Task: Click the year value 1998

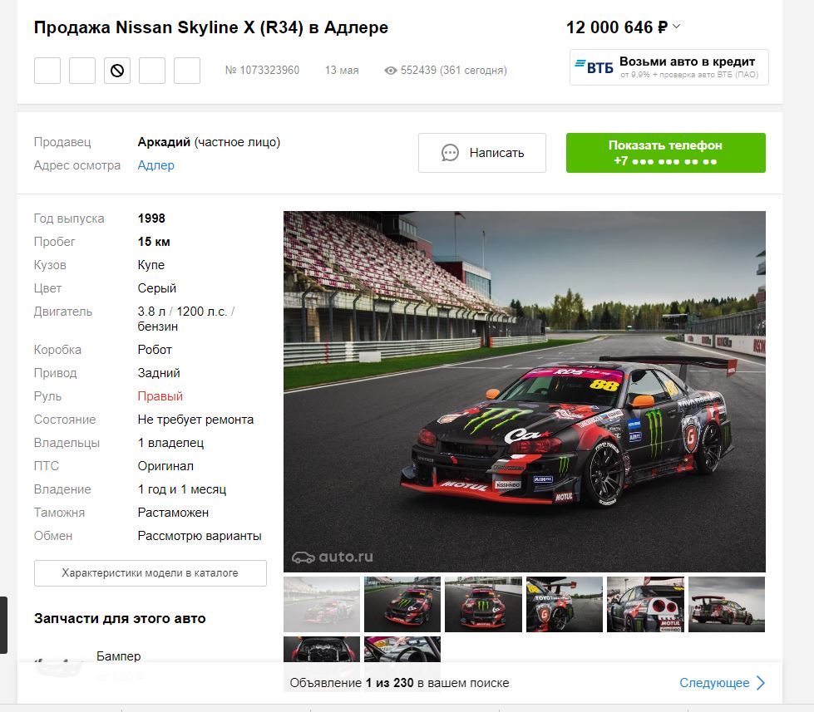Action: pyautogui.click(x=151, y=219)
